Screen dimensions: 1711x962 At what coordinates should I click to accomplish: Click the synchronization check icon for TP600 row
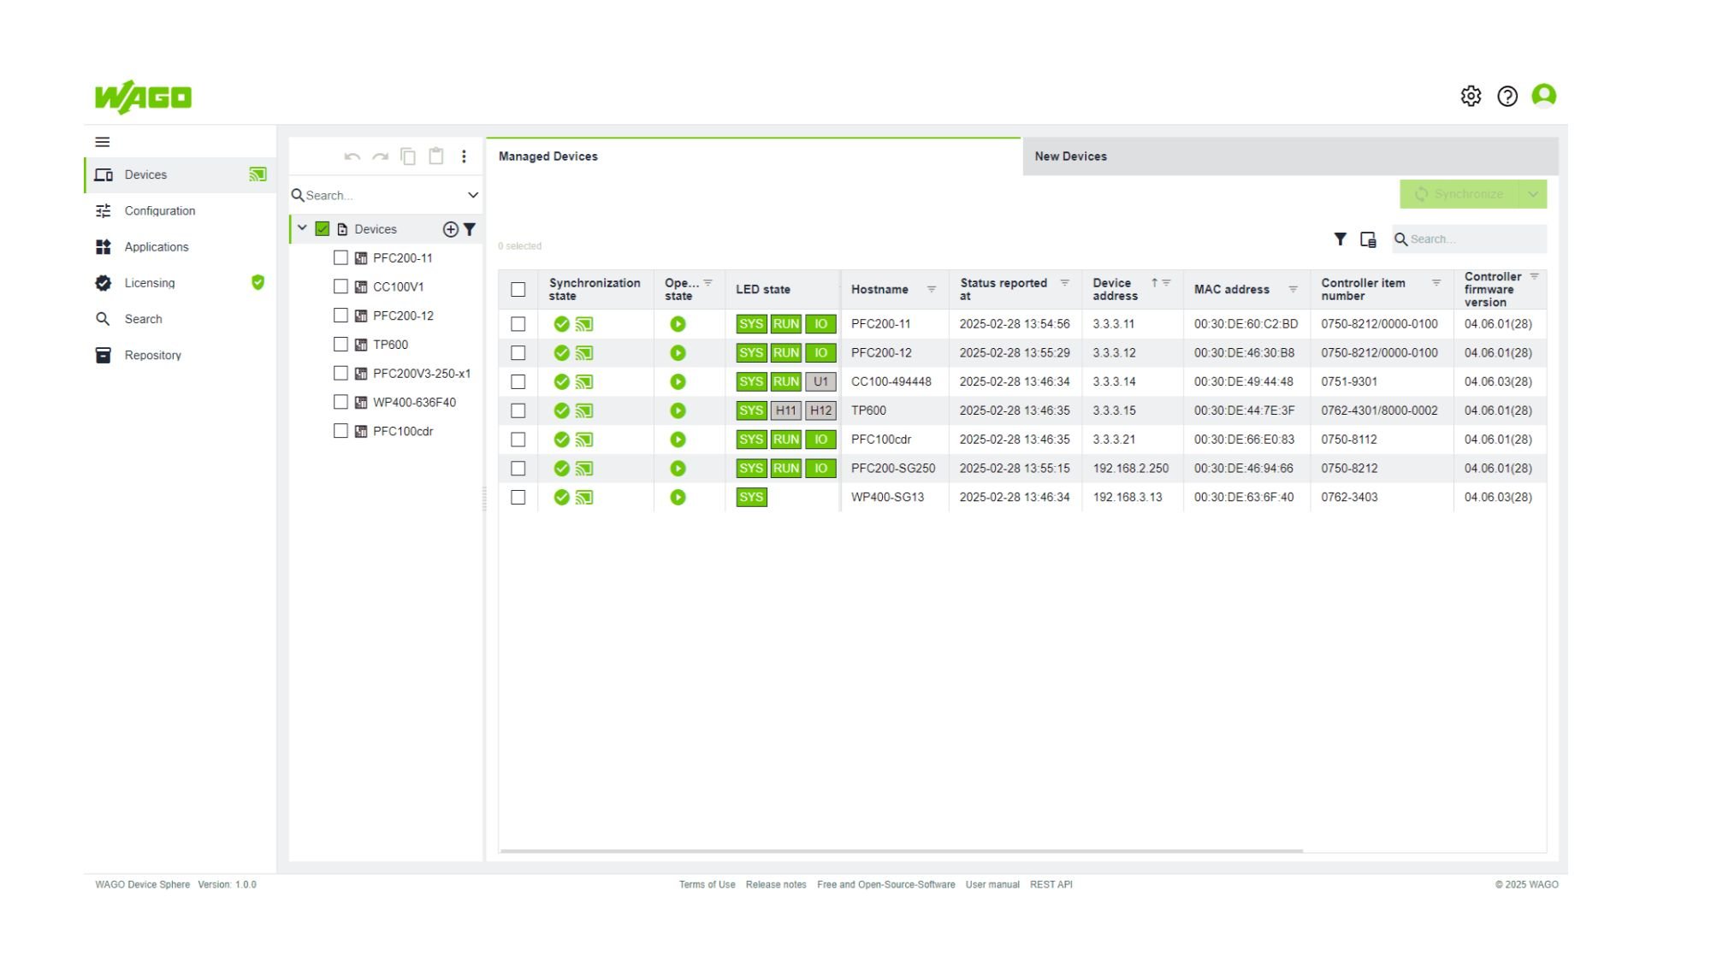tap(561, 410)
